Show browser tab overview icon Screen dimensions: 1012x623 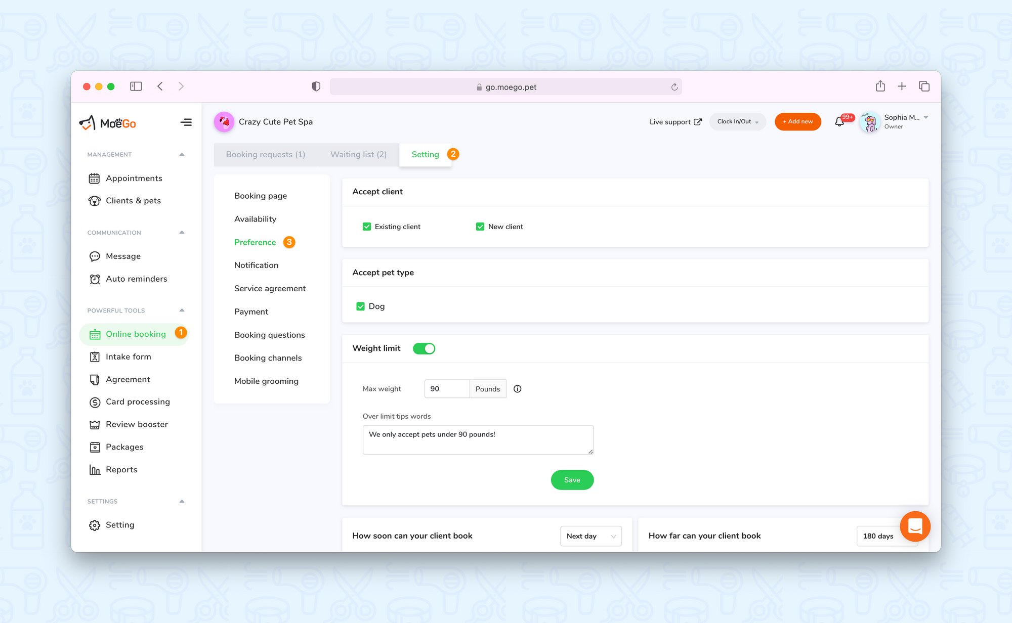coord(924,86)
